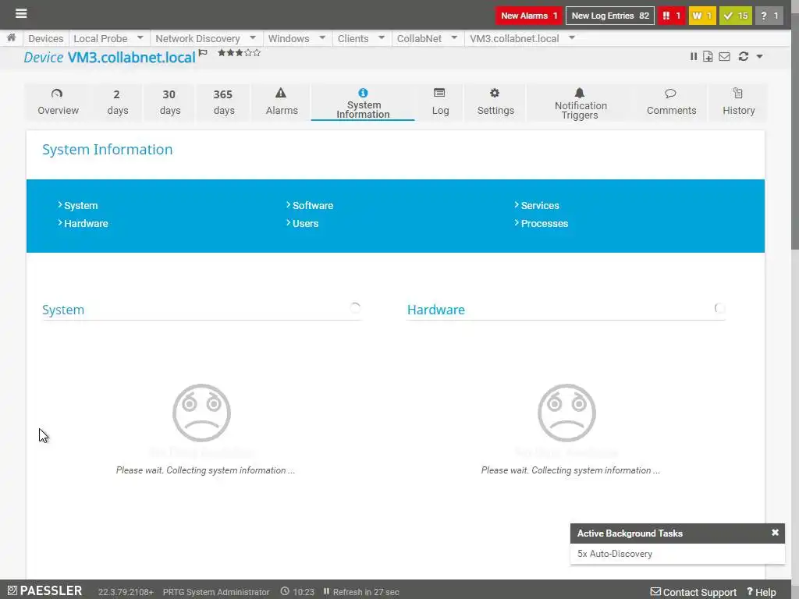Open the Log tab

click(x=440, y=102)
